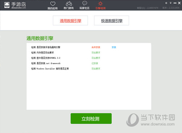This screenshot has height=133, width=182.
Task: Open the title bar dropdown menu arrow
Action: (x=170, y=3)
